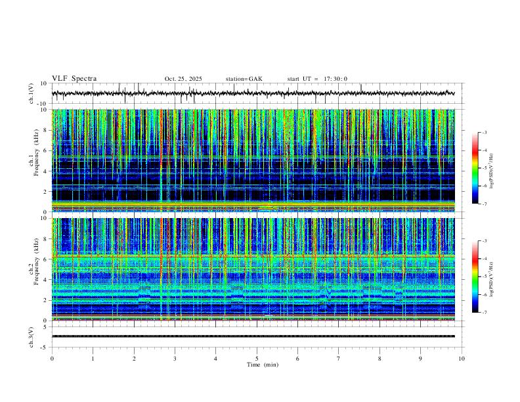Click the "-5" tick on ch.3(V) axis
Image resolution: width=520 pixels, height=402 pixels.
coord(43,347)
